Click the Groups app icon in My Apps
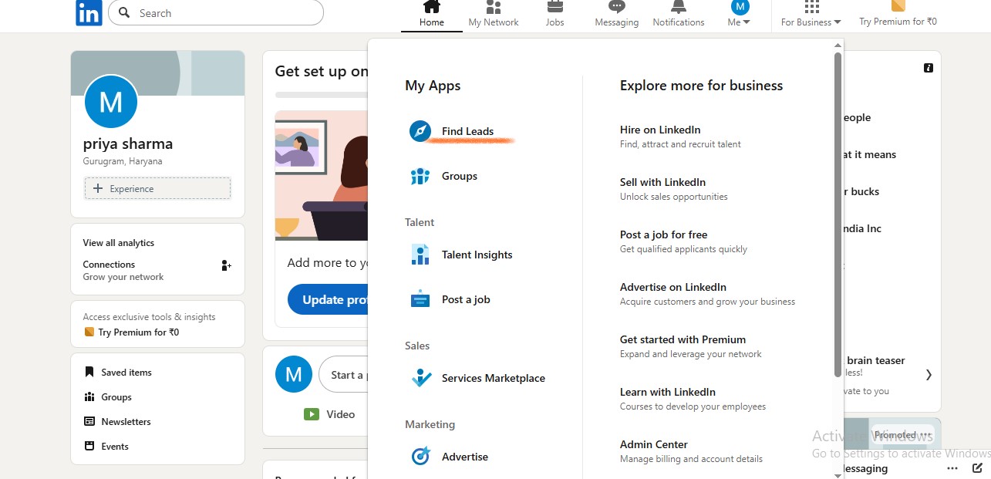Image resolution: width=991 pixels, height=479 pixels. [420, 176]
